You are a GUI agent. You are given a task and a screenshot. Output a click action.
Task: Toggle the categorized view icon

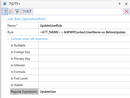coord(5,11)
